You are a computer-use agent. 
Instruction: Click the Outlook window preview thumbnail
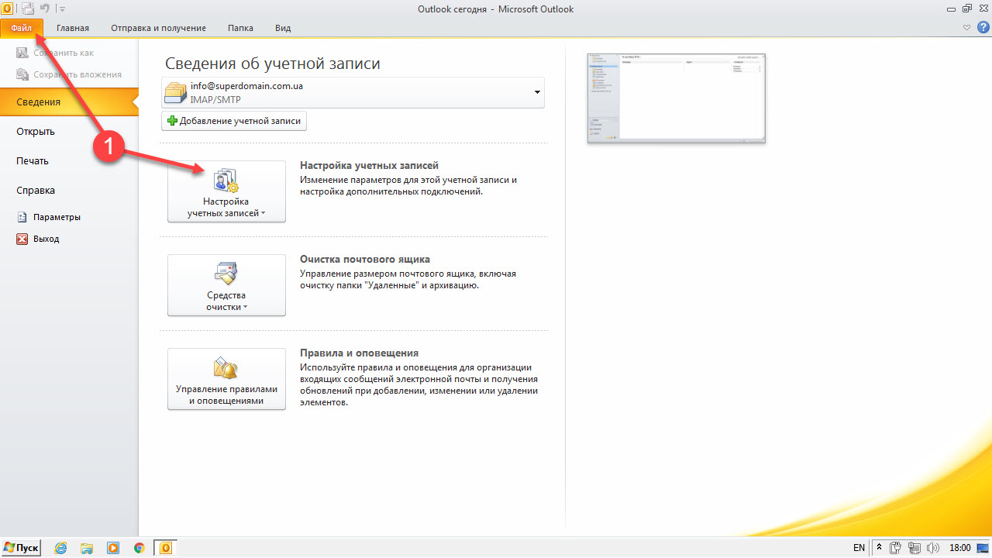tap(677, 98)
